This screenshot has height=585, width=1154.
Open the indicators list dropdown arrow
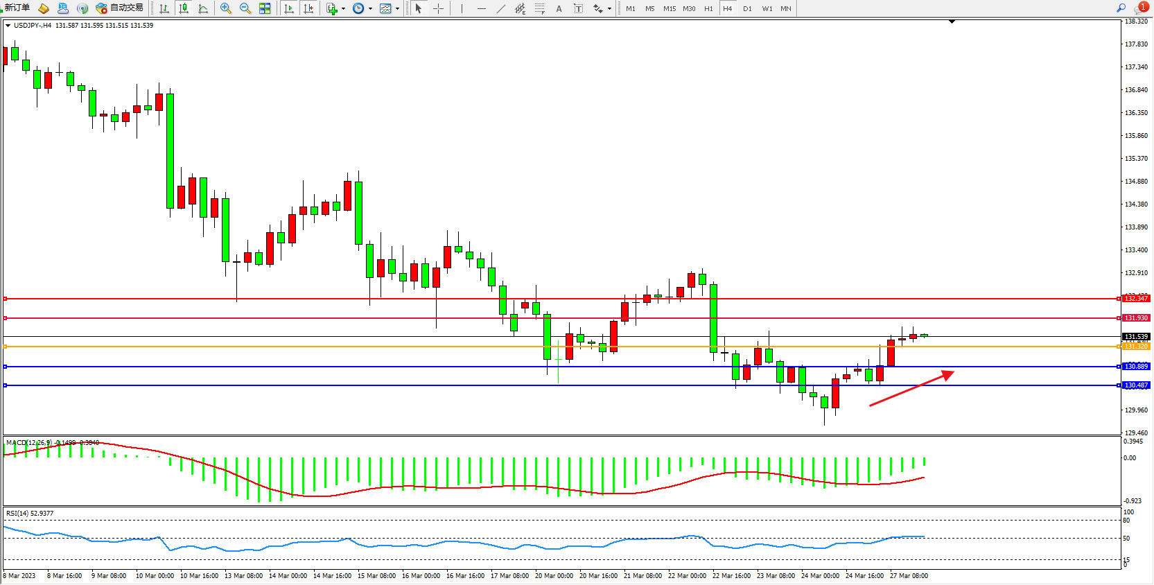pyautogui.click(x=343, y=8)
